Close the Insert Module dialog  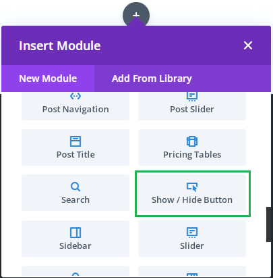(x=248, y=45)
